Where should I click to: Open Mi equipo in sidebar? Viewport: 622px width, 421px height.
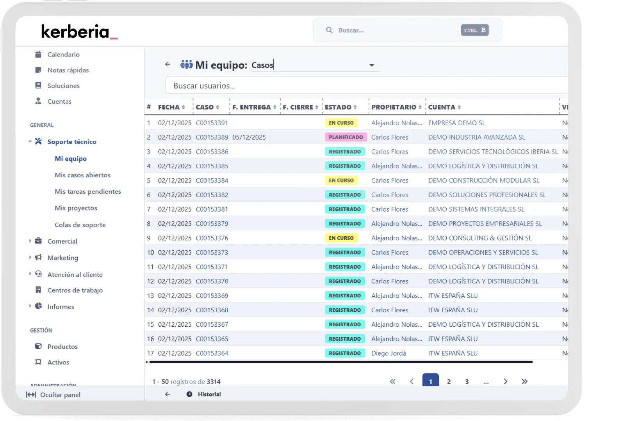[x=71, y=159]
